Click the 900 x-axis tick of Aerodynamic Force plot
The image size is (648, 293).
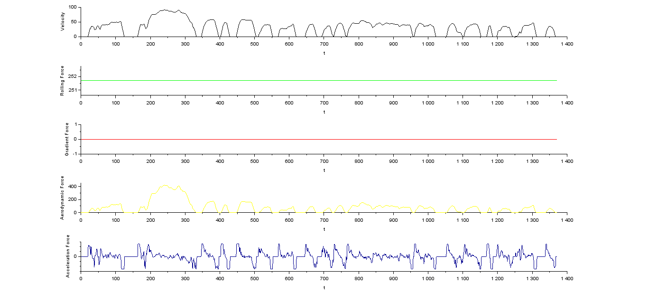coord(393,220)
